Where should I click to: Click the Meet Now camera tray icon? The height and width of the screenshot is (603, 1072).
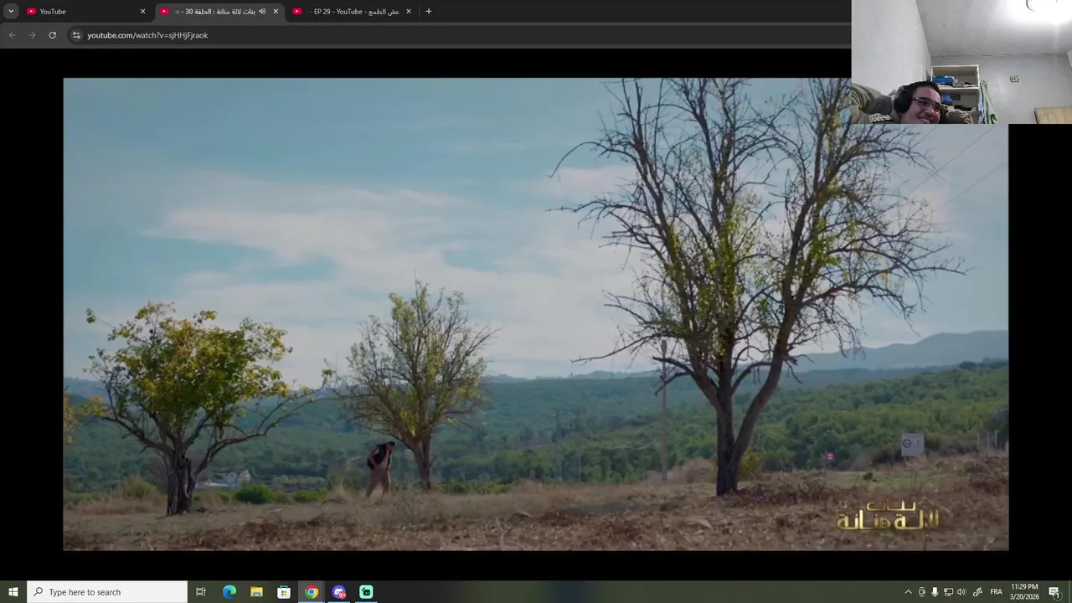(x=922, y=592)
